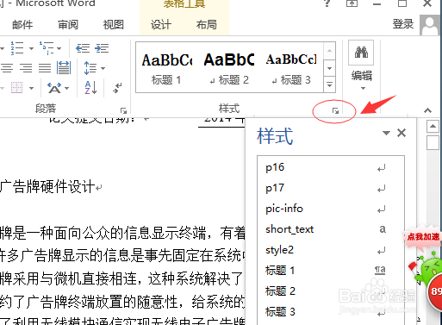Apply 标题 3 style from gallery
Image resolution: width=442 pixels, height=325 pixels.
pyautogui.click(x=291, y=68)
